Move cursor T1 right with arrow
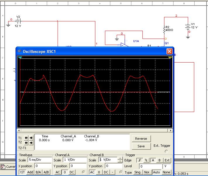The width and height of the screenshot is (208, 176). pos(31,138)
